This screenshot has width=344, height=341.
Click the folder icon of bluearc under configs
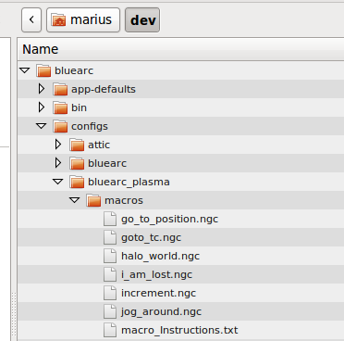click(x=77, y=163)
